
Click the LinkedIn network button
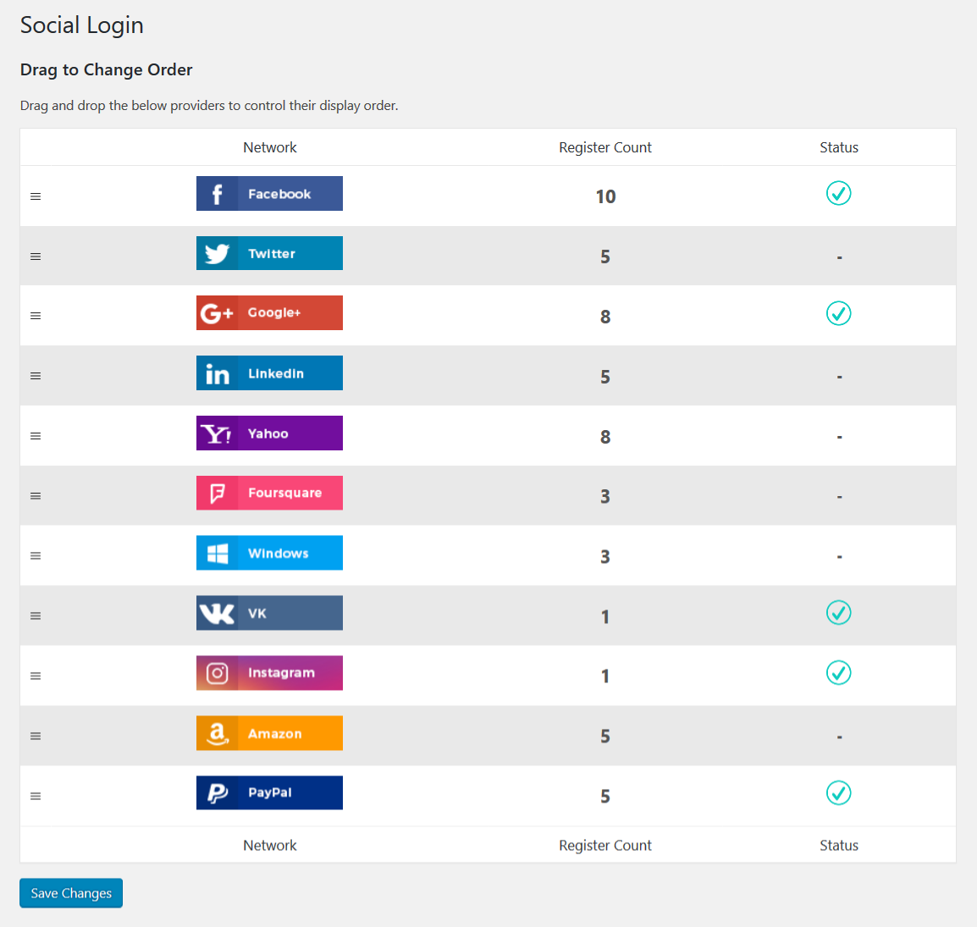(x=269, y=373)
